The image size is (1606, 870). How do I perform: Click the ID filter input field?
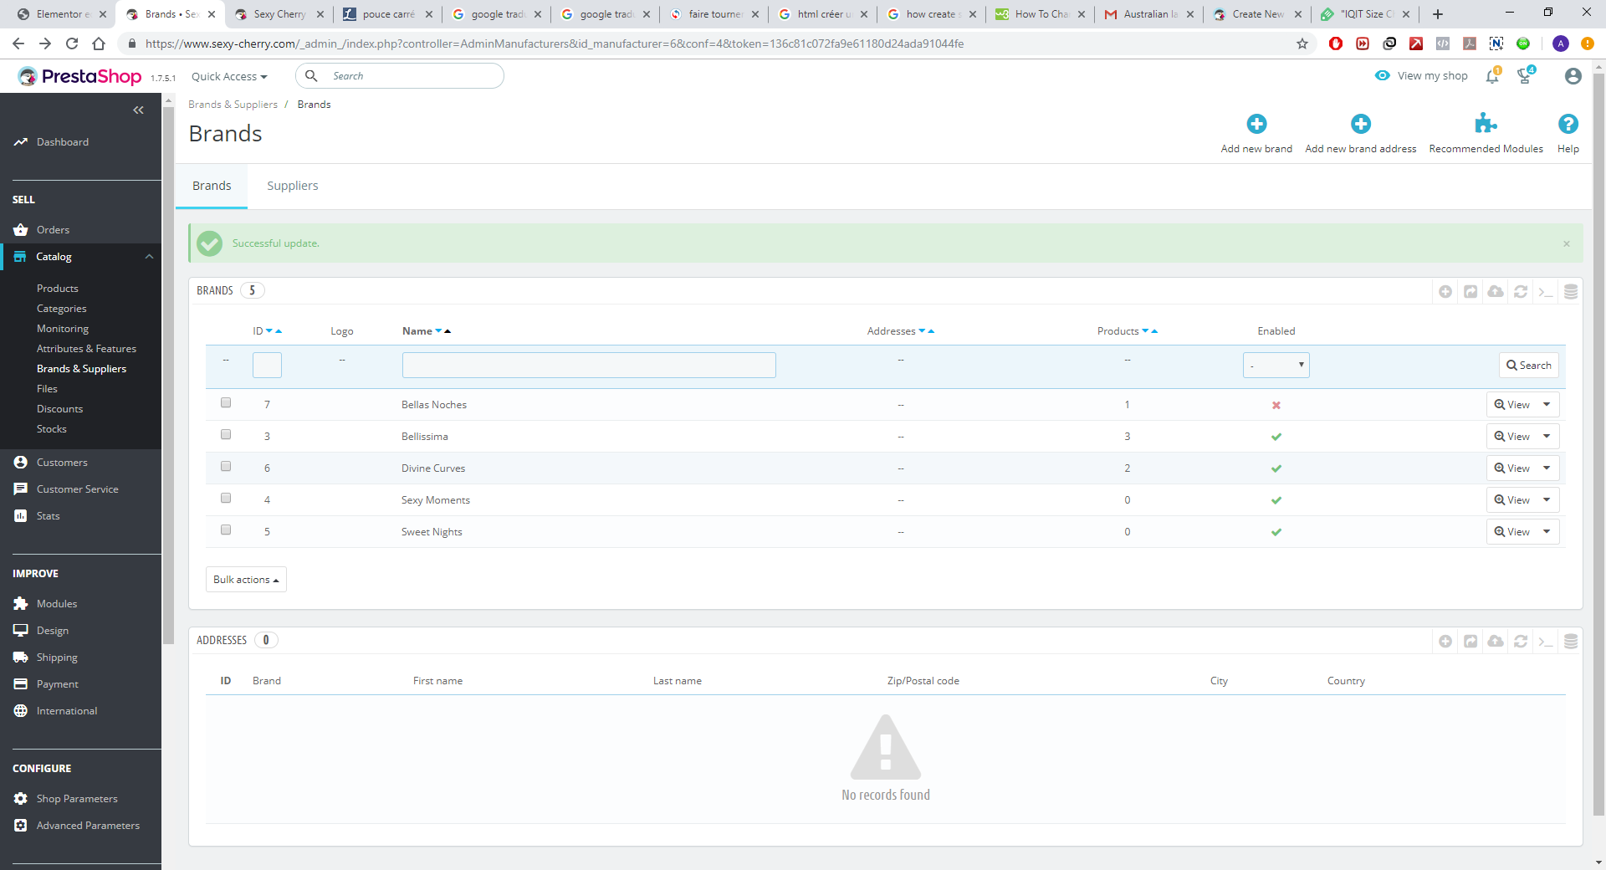point(267,365)
